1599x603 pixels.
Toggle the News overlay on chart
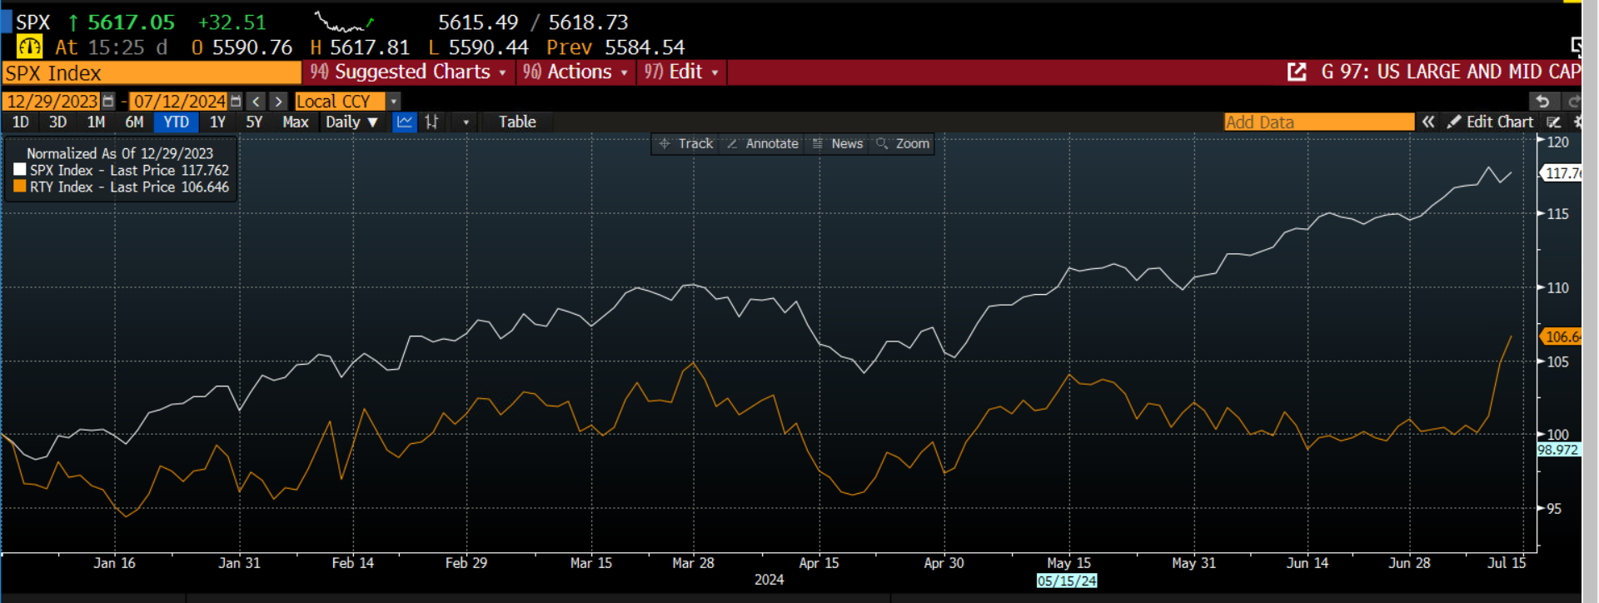coord(838,144)
